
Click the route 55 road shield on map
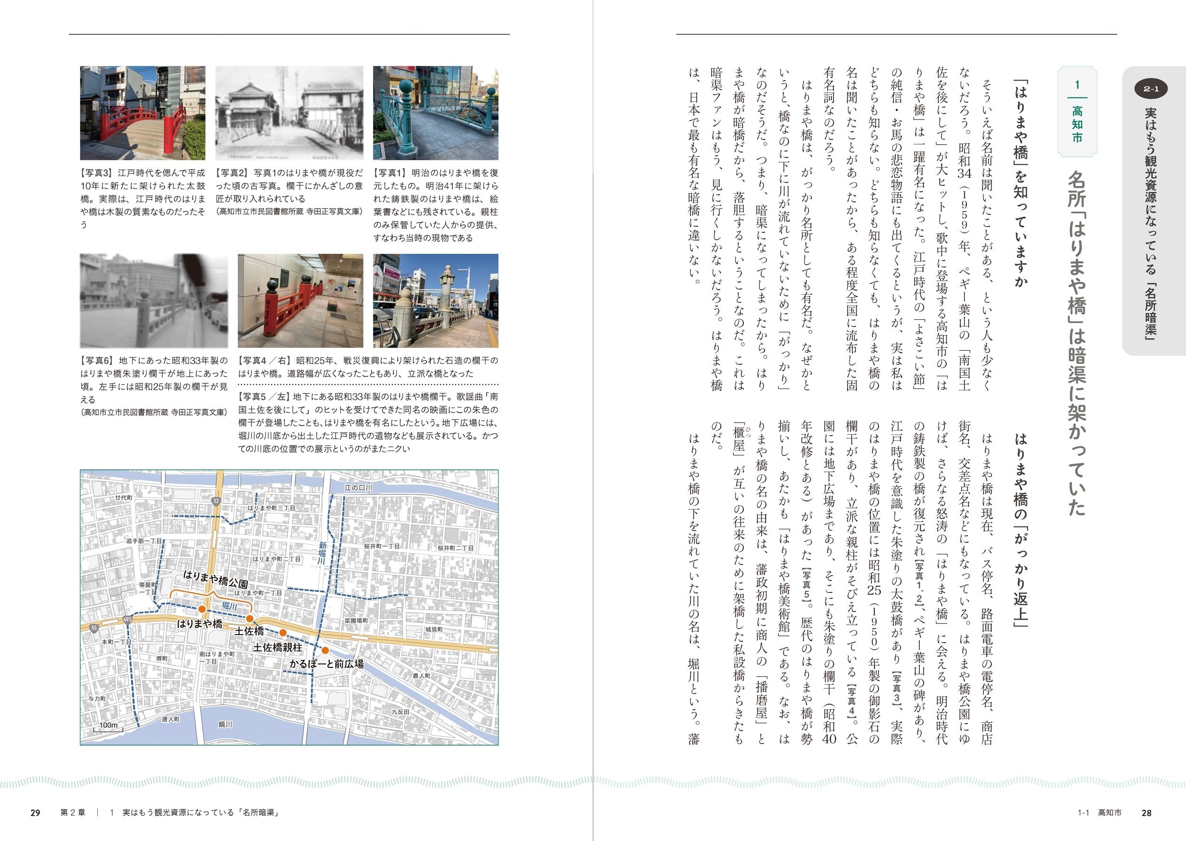[94, 628]
